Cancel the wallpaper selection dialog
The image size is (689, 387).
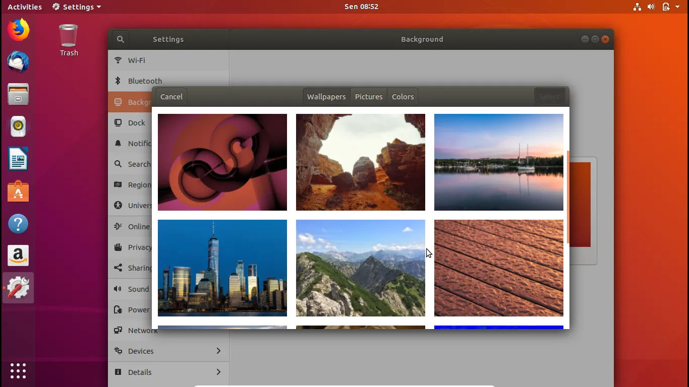point(171,97)
